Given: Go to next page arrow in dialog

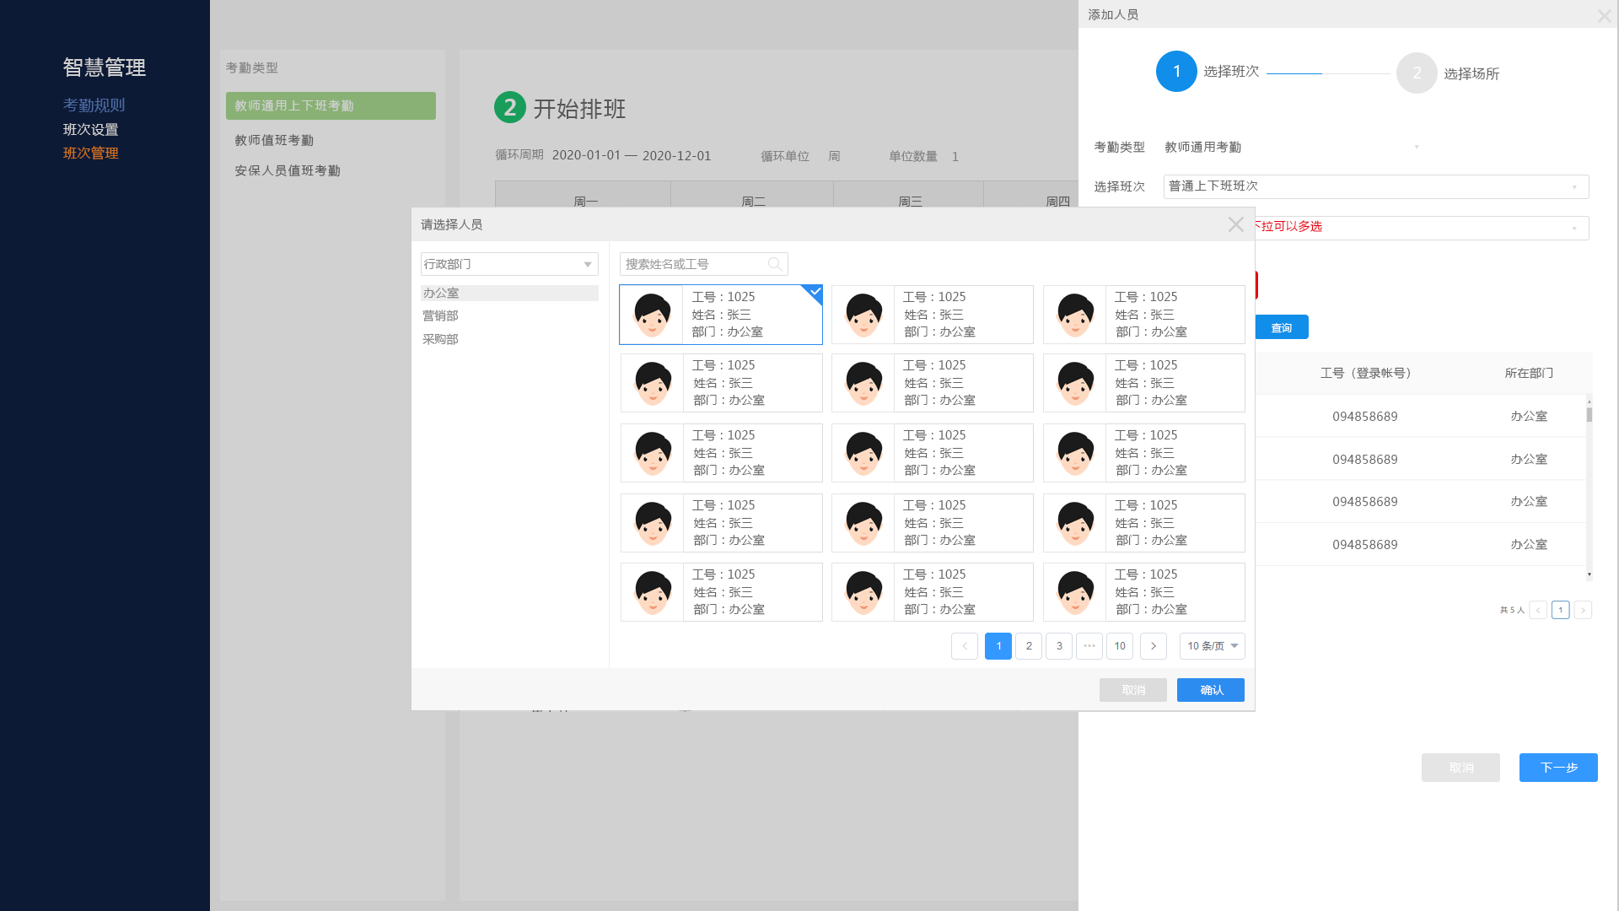Looking at the screenshot, I should 1153,646.
